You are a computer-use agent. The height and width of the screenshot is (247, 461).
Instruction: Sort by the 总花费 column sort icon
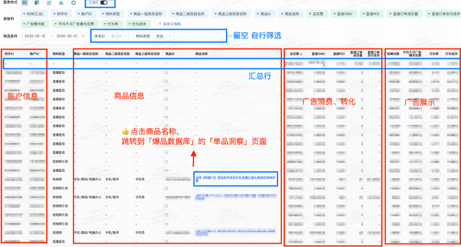coord(301,54)
